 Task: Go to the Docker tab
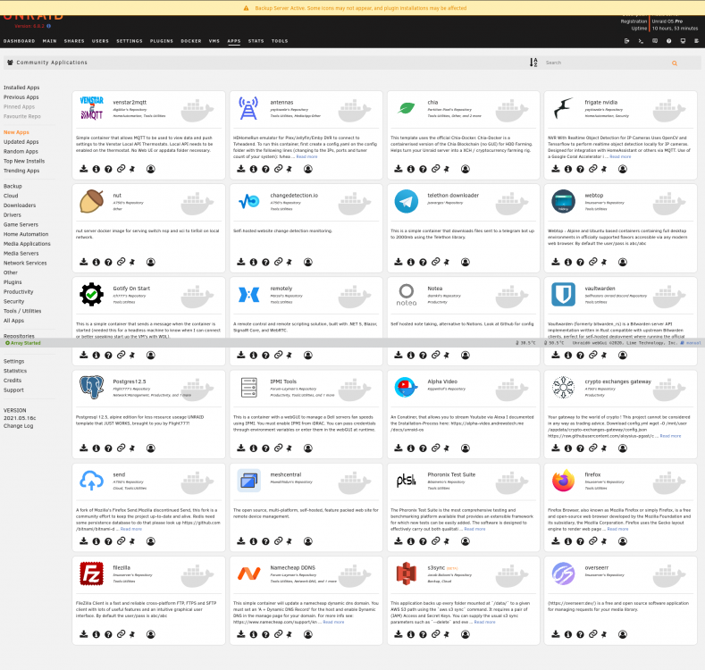coord(191,41)
